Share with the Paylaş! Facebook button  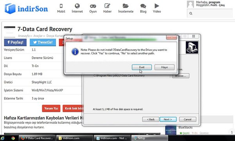(x=15, y=42)
